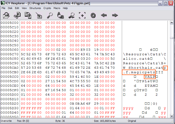Click byte 27 in row 00005CD0
Image resolution: width=175 pixels, height=124 pixels.
[47, 81]
